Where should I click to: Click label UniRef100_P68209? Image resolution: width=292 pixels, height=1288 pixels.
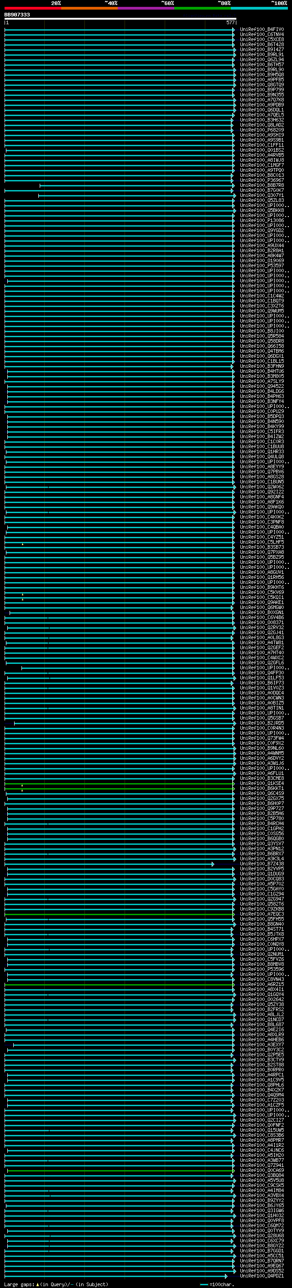pyautogui.click(x=261, y=130)
